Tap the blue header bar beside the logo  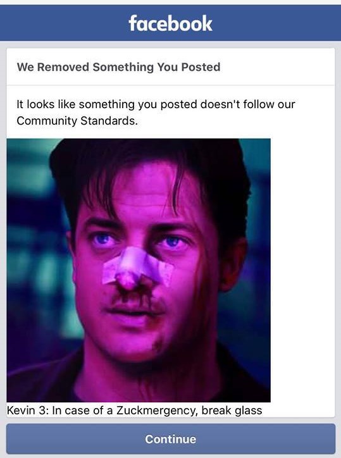click(65, 23)
